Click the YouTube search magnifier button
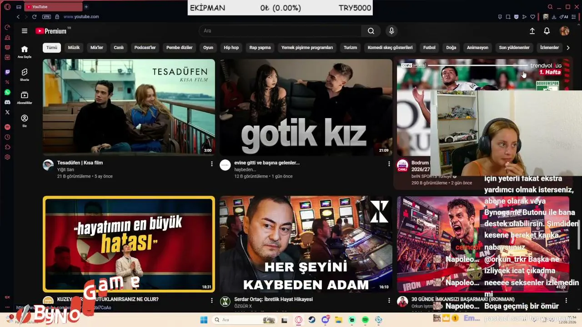 pyautogui.click(x=371, y=31)
